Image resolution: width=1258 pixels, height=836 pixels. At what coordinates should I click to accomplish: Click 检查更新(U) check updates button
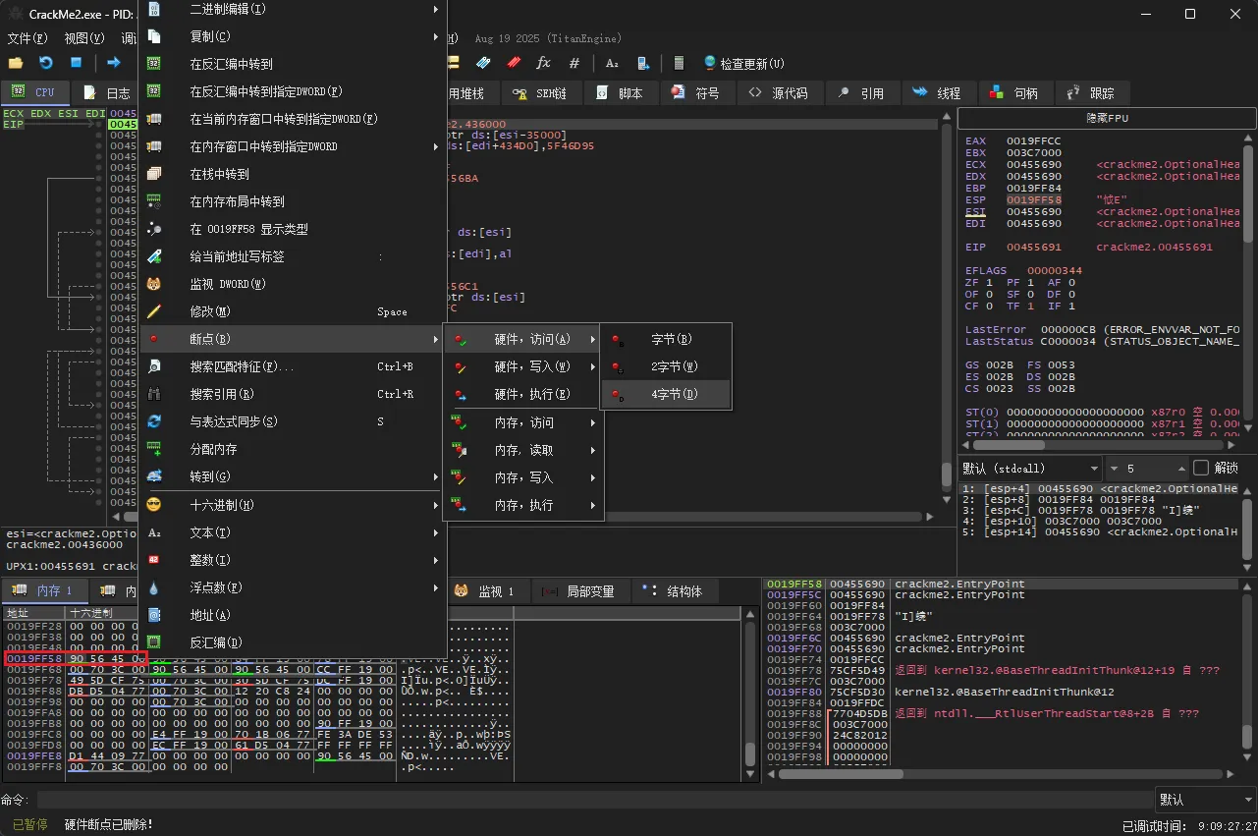743,64
